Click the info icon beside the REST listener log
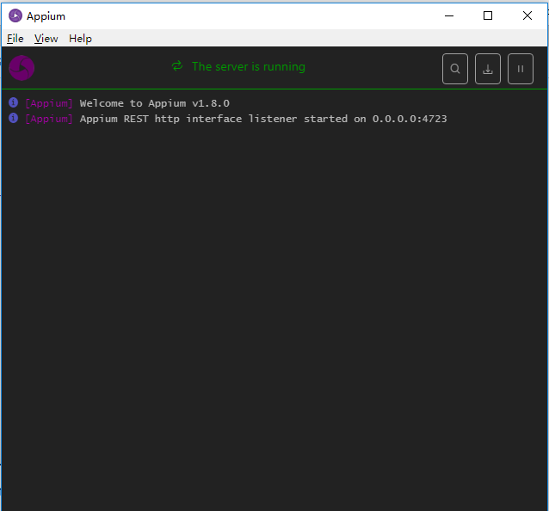This screenshot has width=549, height=511. tap(13, 118)
